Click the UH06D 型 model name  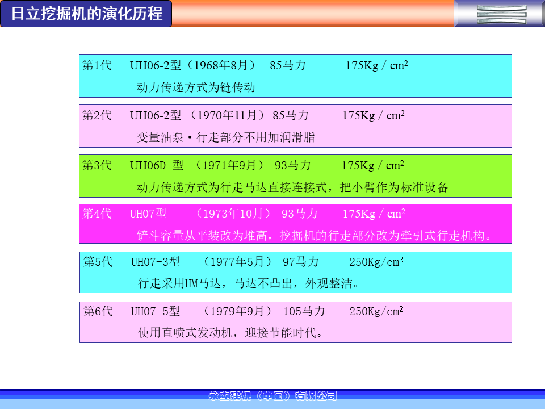157,165
